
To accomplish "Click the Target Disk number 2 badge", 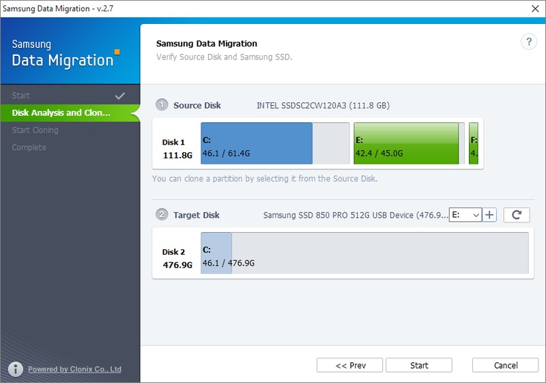I will pos(162,214).
